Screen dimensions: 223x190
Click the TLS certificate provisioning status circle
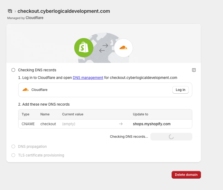13,155
